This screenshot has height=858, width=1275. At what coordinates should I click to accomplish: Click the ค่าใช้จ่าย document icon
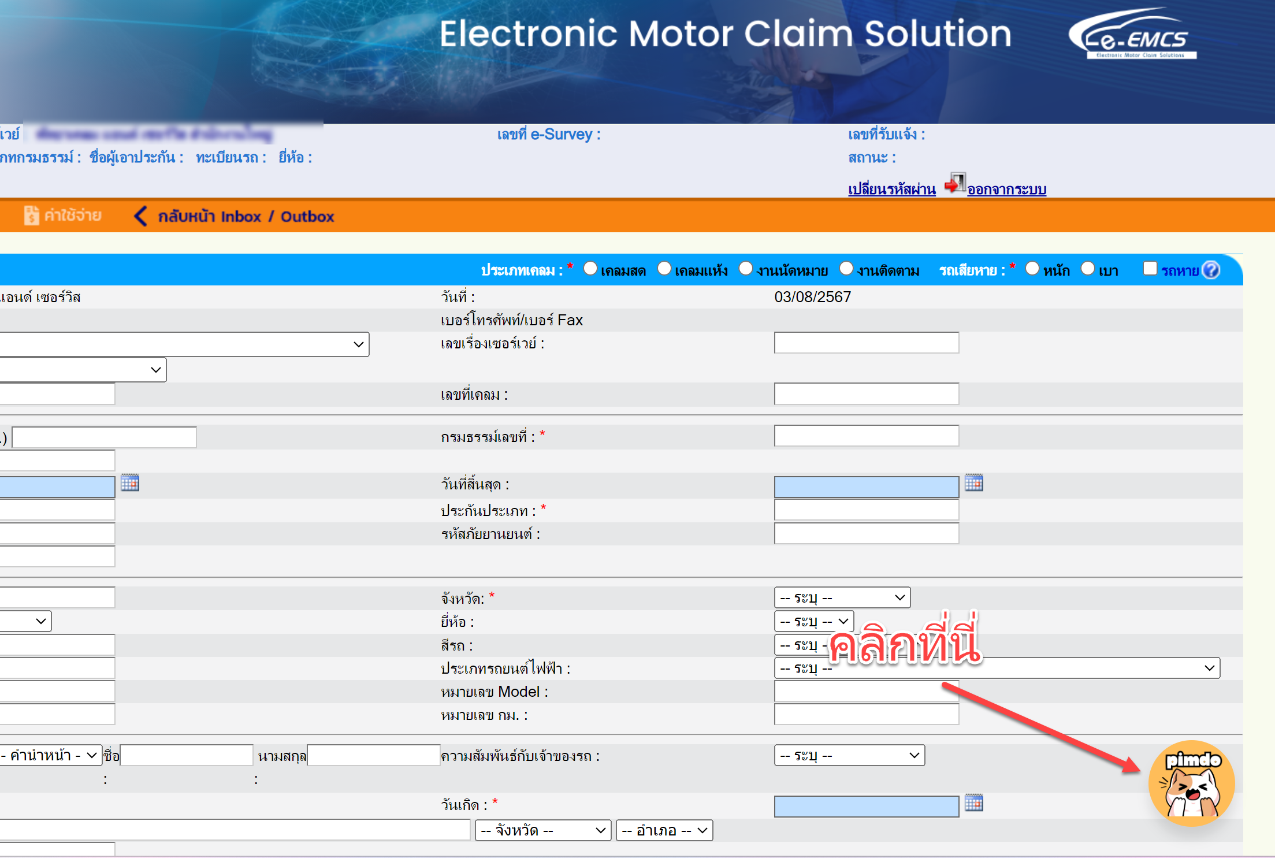tap(31, 216)
